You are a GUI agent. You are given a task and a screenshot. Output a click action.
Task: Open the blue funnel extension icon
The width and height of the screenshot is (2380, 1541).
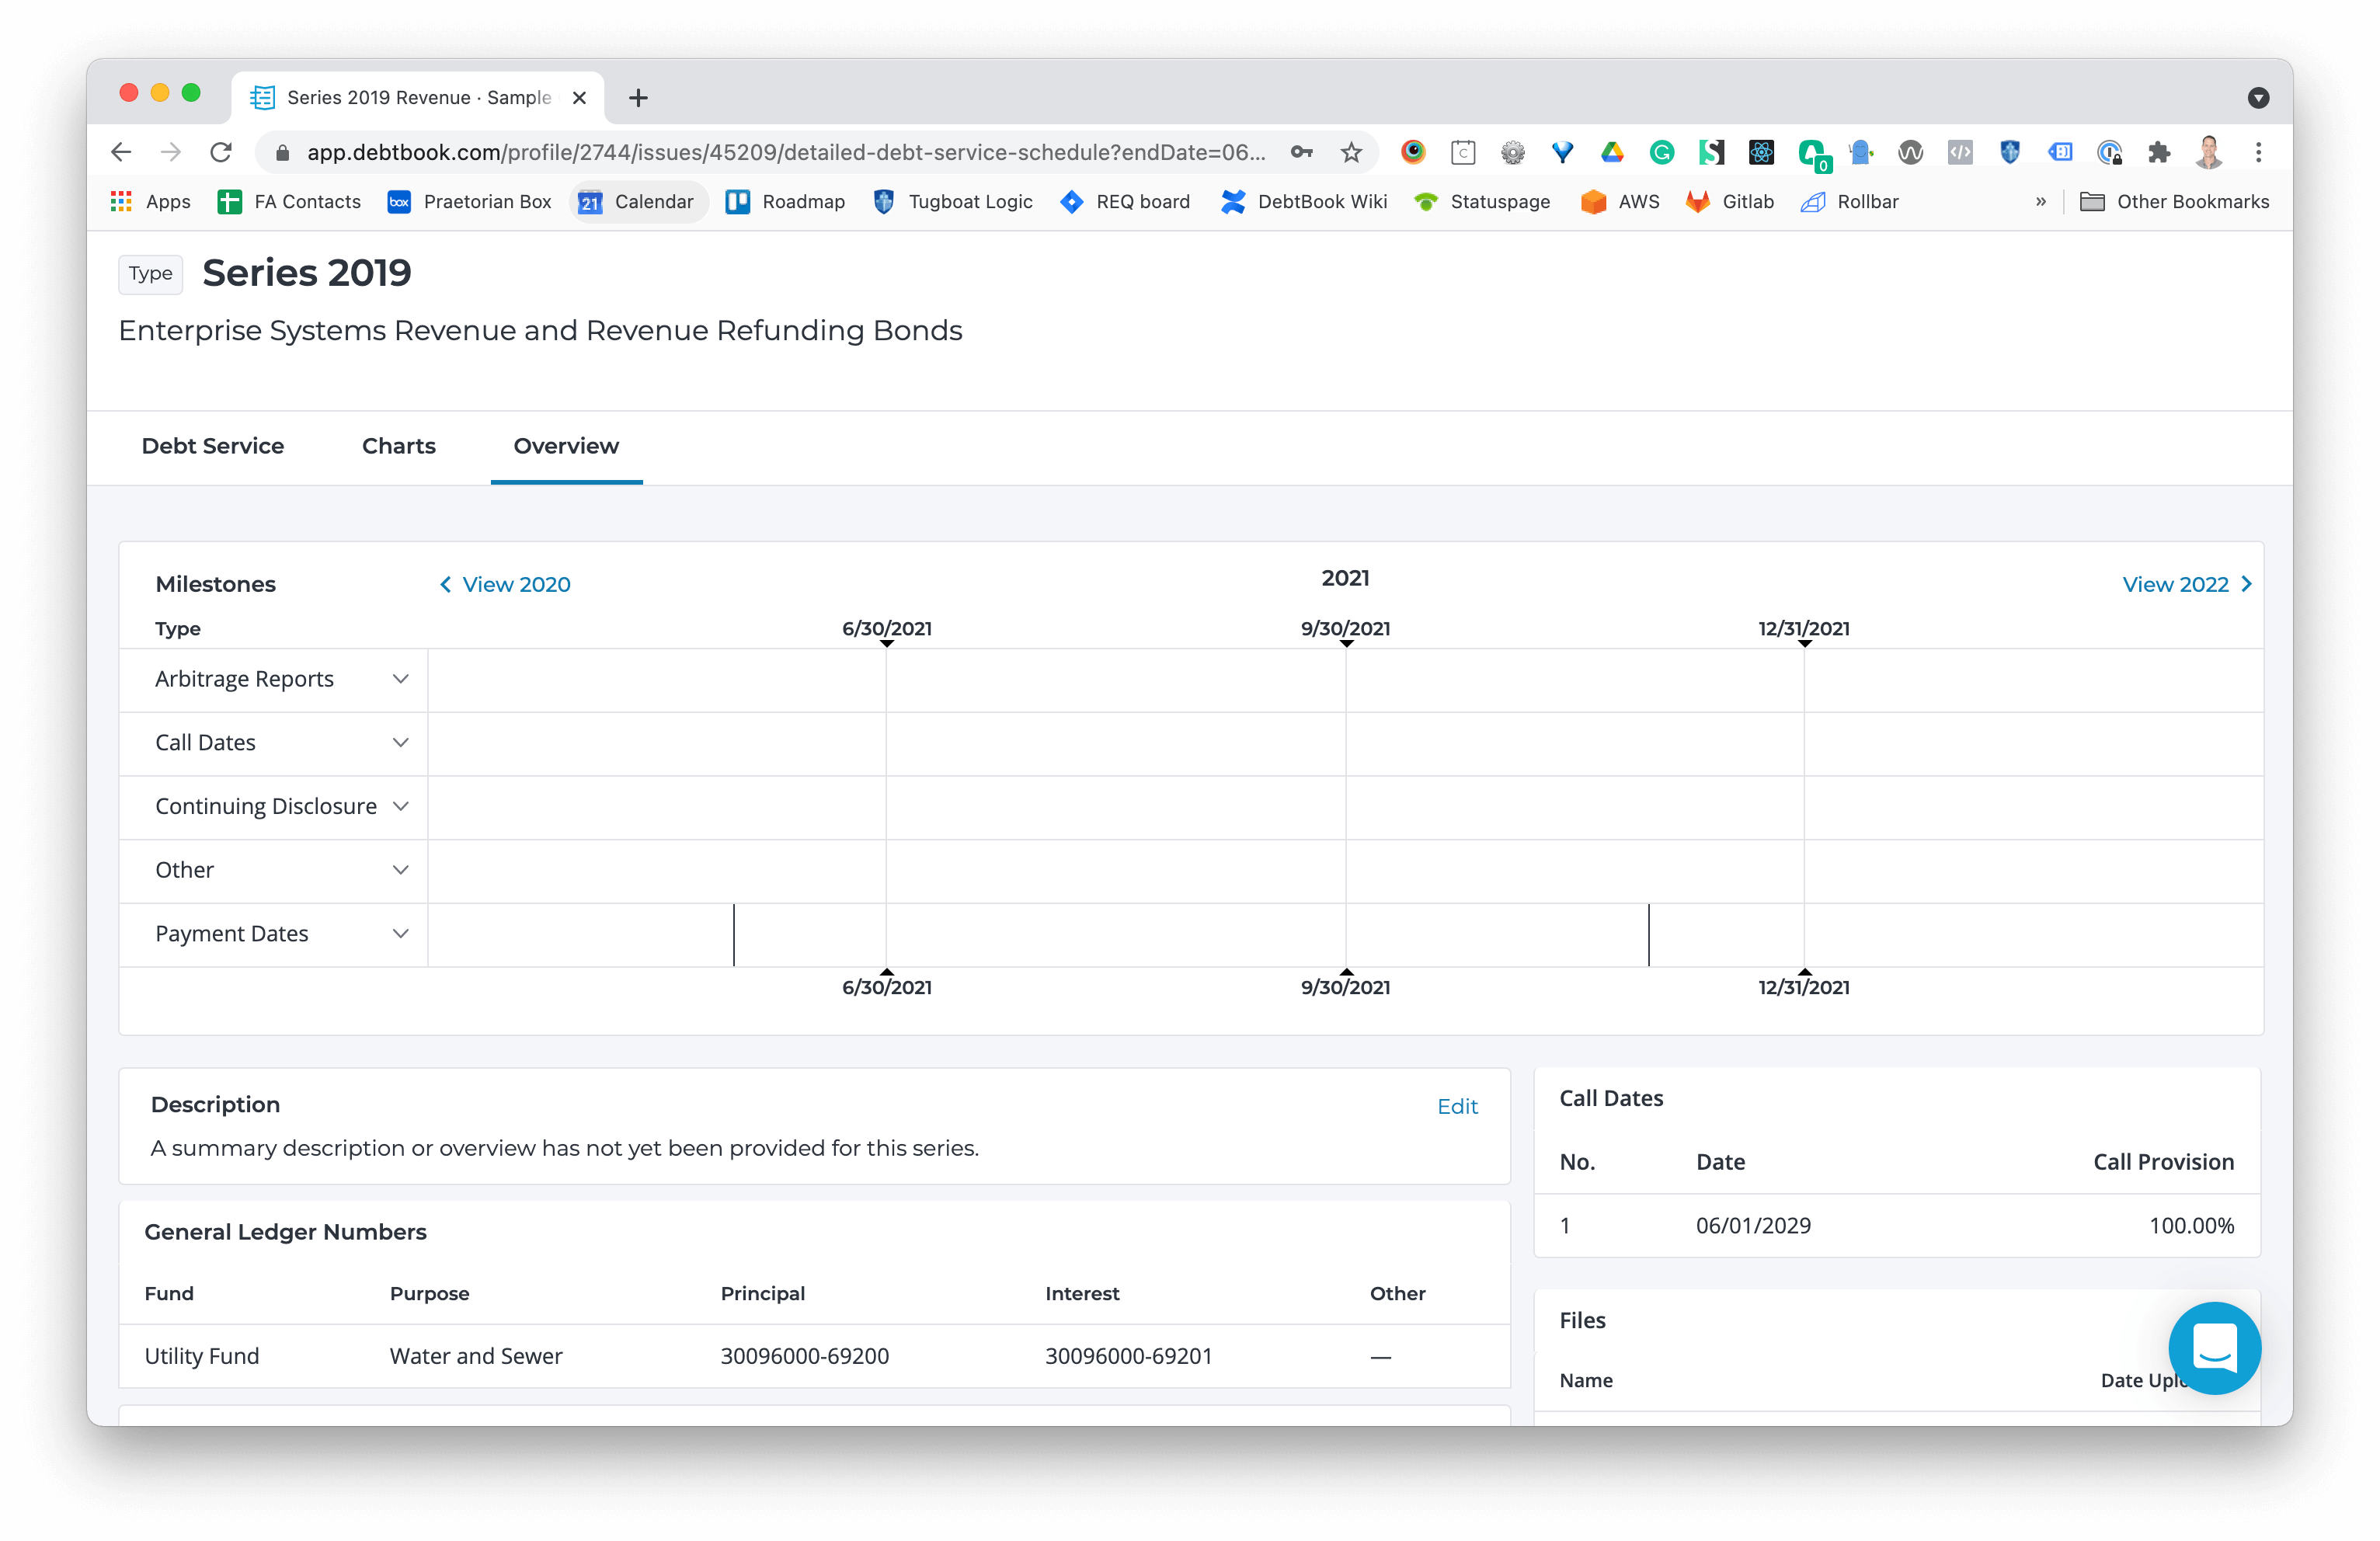tap(1562, 152)
